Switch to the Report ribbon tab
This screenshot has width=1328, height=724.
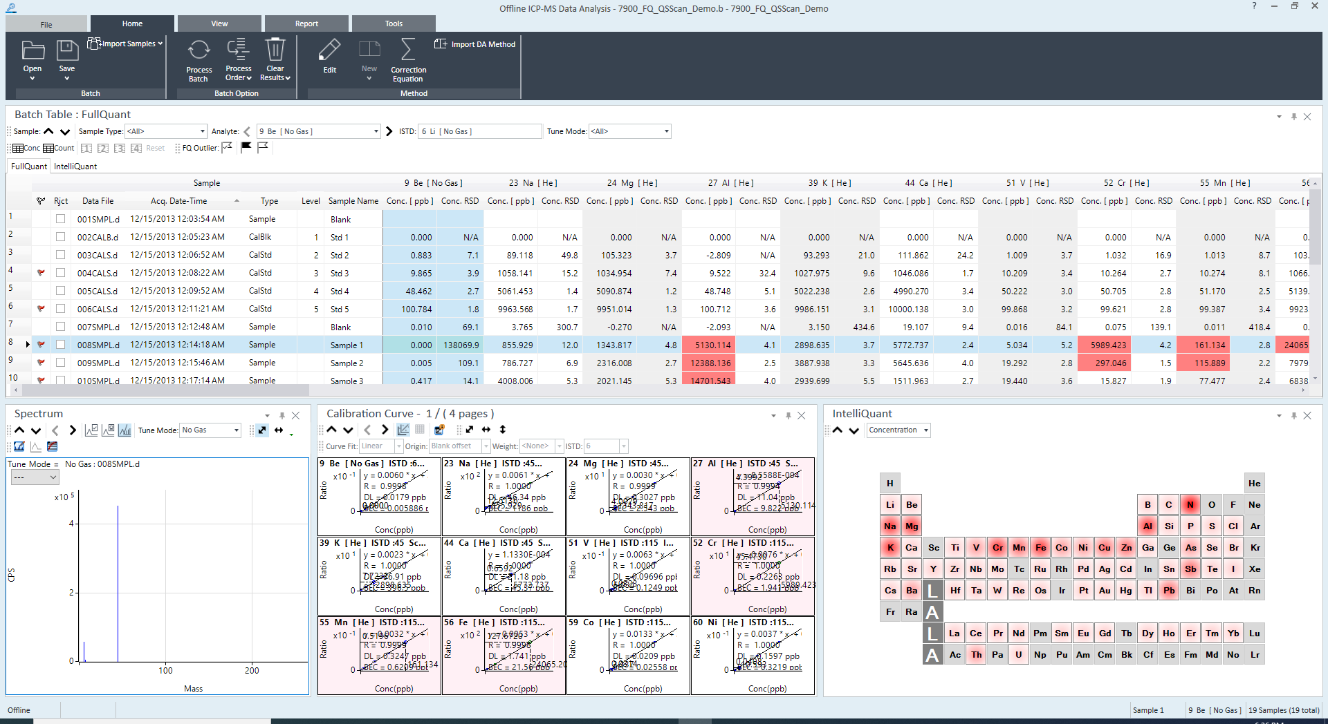coord(306,23)
